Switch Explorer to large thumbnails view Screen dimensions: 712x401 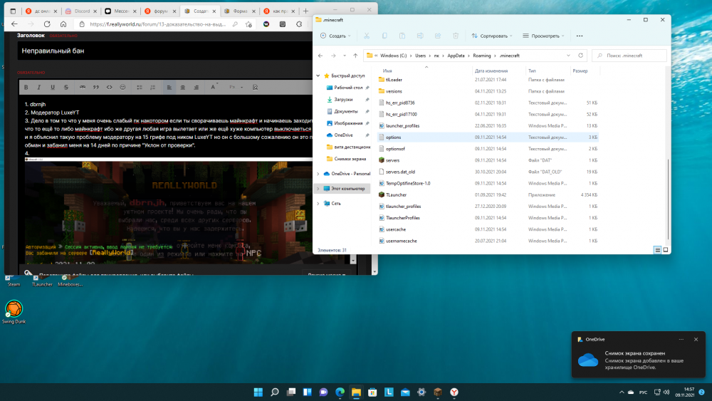666,250
